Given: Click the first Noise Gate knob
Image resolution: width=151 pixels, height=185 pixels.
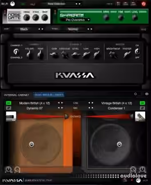Looking at the screenshot, I should pos(27,18).
